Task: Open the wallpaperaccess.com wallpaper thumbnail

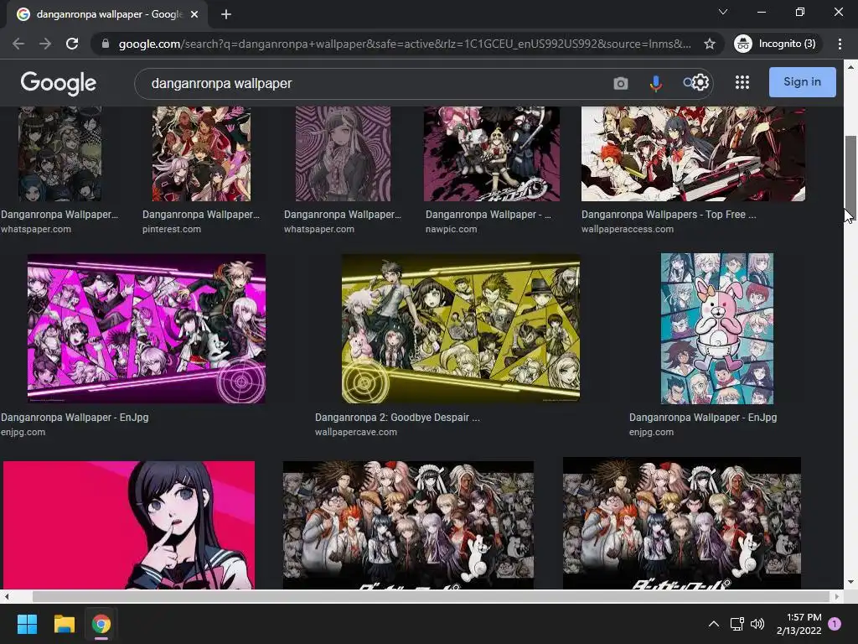Action: 693,154
